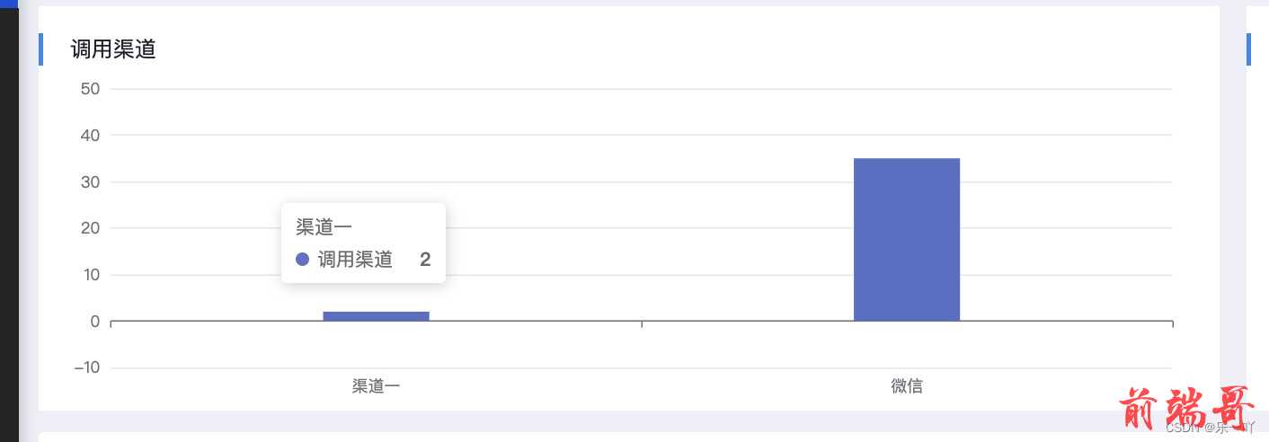Click the value 2 in tooltip

pos(425,260)
